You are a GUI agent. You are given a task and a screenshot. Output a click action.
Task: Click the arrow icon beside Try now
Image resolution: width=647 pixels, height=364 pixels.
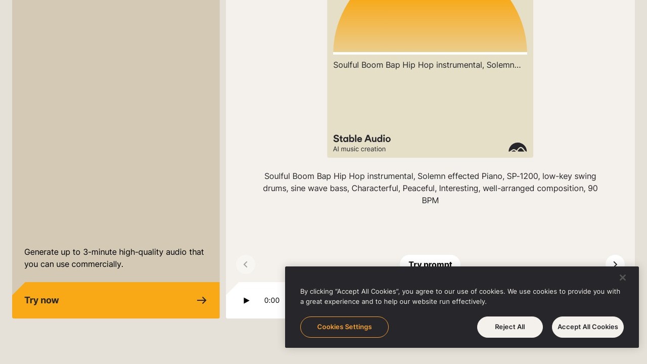click(x=202, y=300)
